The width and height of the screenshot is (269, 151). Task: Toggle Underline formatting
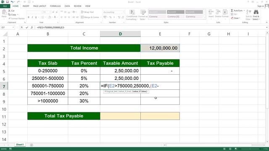tap(36, 17)
